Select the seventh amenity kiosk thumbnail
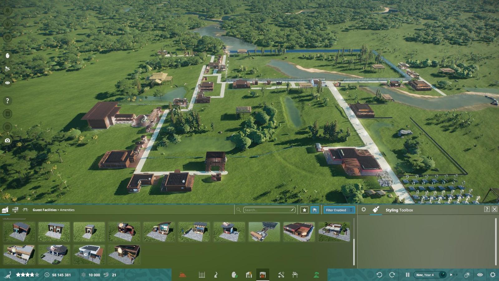The image size is (499, 281). pos(229,232)
